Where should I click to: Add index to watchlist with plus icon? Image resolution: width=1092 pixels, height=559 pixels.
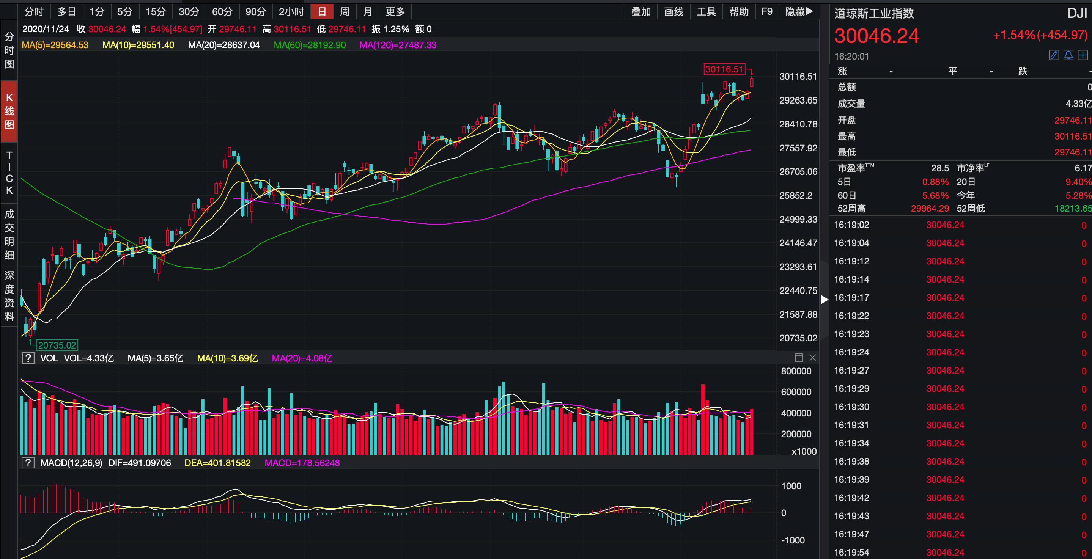[x=1083, y=55]
